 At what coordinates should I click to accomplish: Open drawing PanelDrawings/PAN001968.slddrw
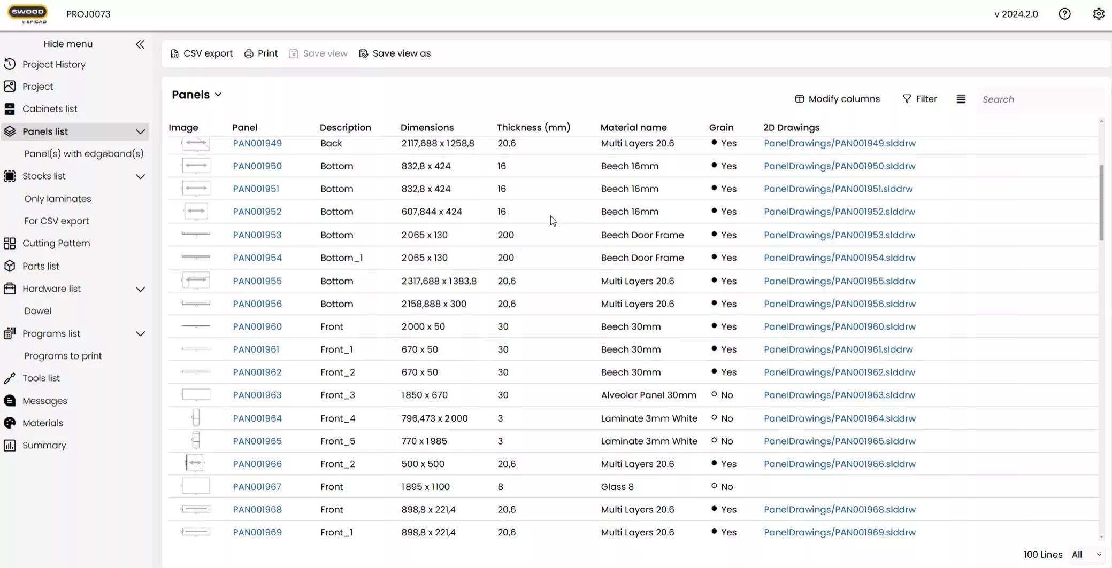(840, 510)
